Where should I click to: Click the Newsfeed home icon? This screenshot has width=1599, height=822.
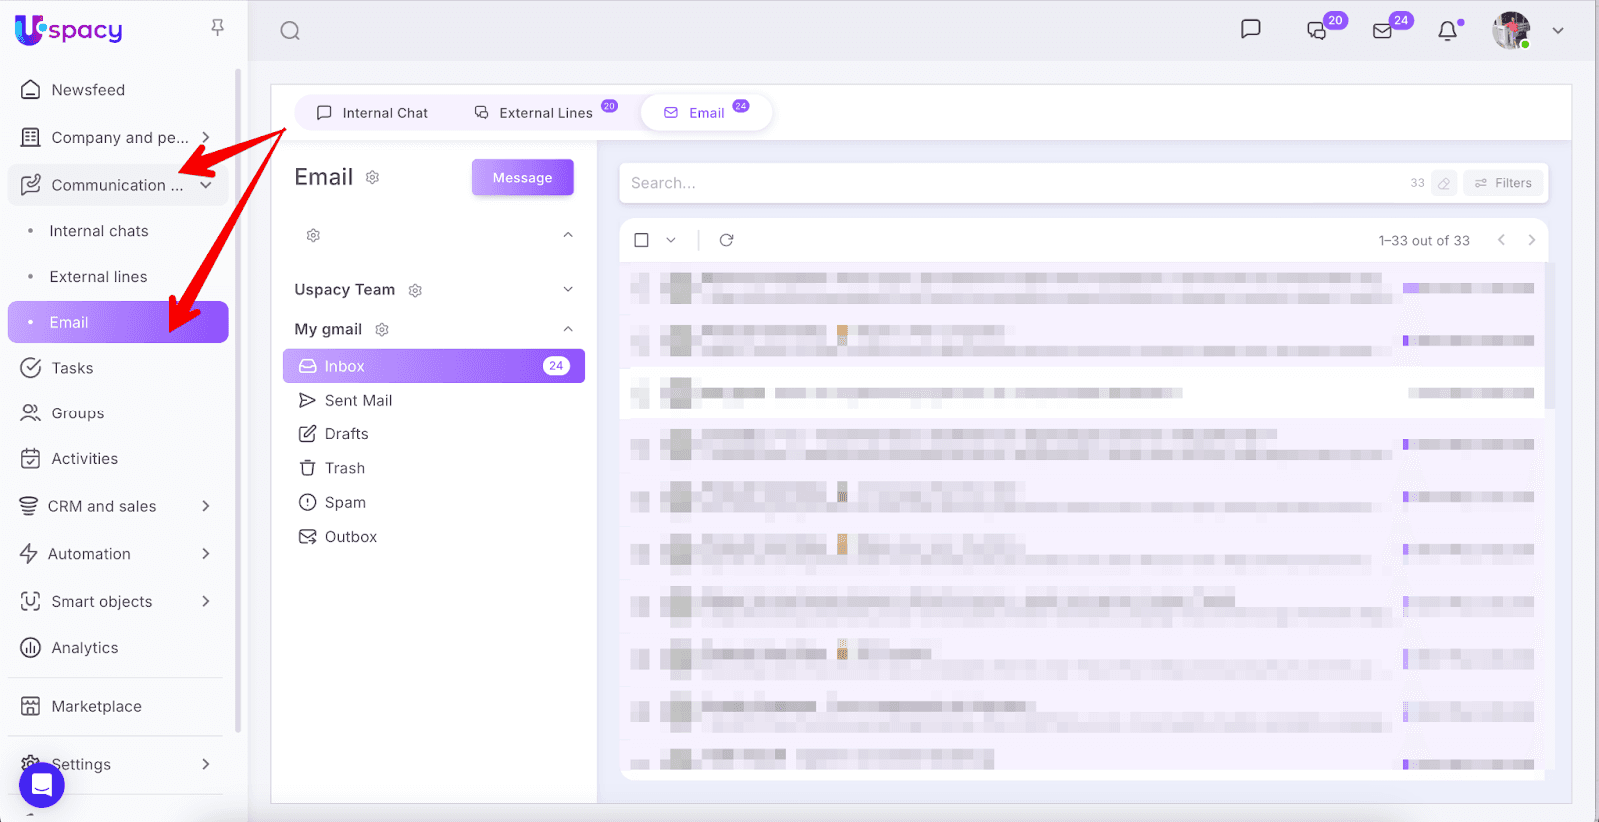31,90
